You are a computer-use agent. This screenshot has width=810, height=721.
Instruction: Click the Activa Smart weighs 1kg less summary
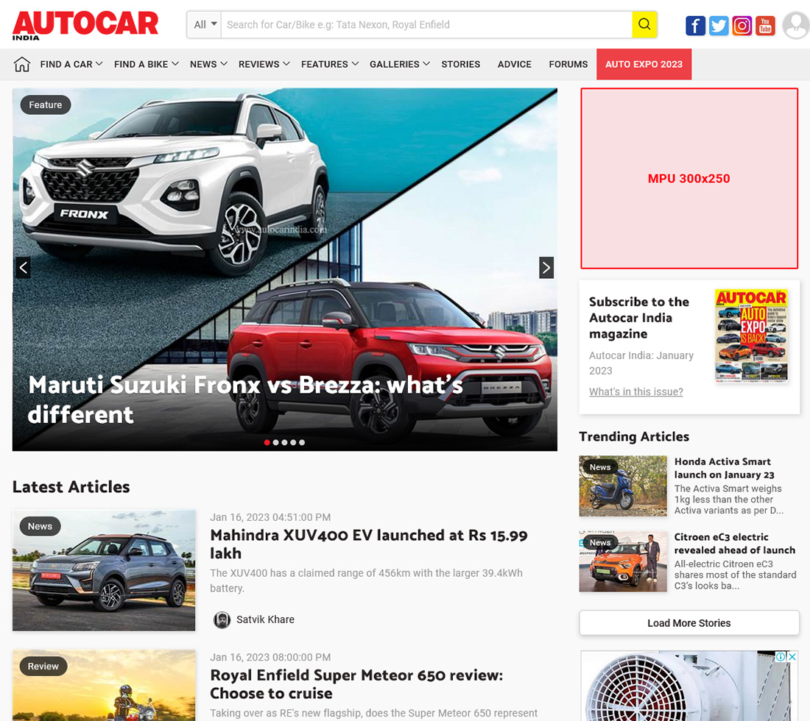(728, 499)
